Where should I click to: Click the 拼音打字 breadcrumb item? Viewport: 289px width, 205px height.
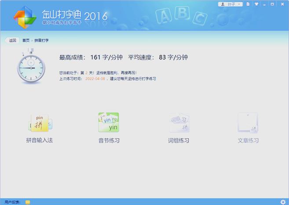click(42, 40)
